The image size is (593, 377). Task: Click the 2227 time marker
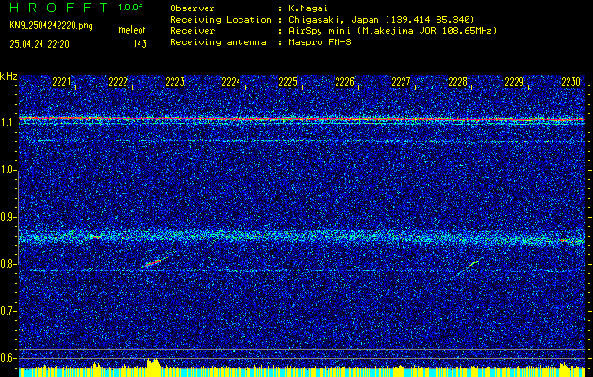pyautogui.click(x=401, y=82)
